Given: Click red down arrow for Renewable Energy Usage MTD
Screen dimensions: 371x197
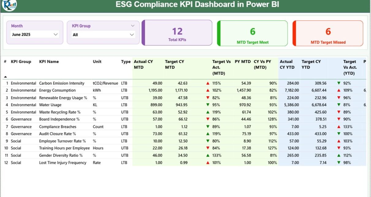Looking at the screenshot, I should tap(208, 98).
